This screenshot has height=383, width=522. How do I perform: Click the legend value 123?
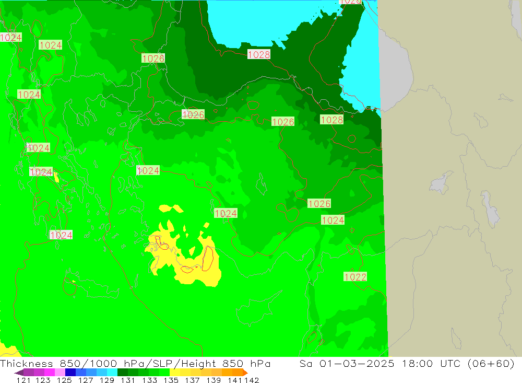coord(43,380)
